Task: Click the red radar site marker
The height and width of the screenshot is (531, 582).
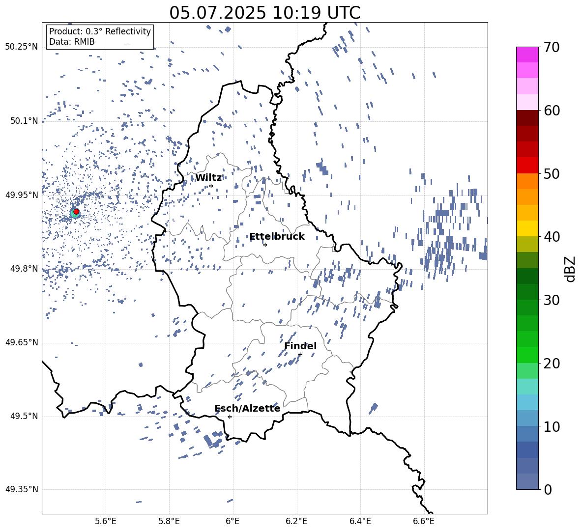Action: pyautogui.click(x=76, y=211)
